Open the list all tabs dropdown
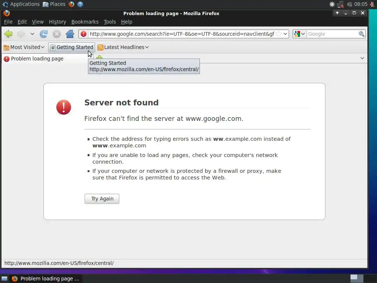The height and width of the screenshot is (283, 377). [x=362, y=58]
